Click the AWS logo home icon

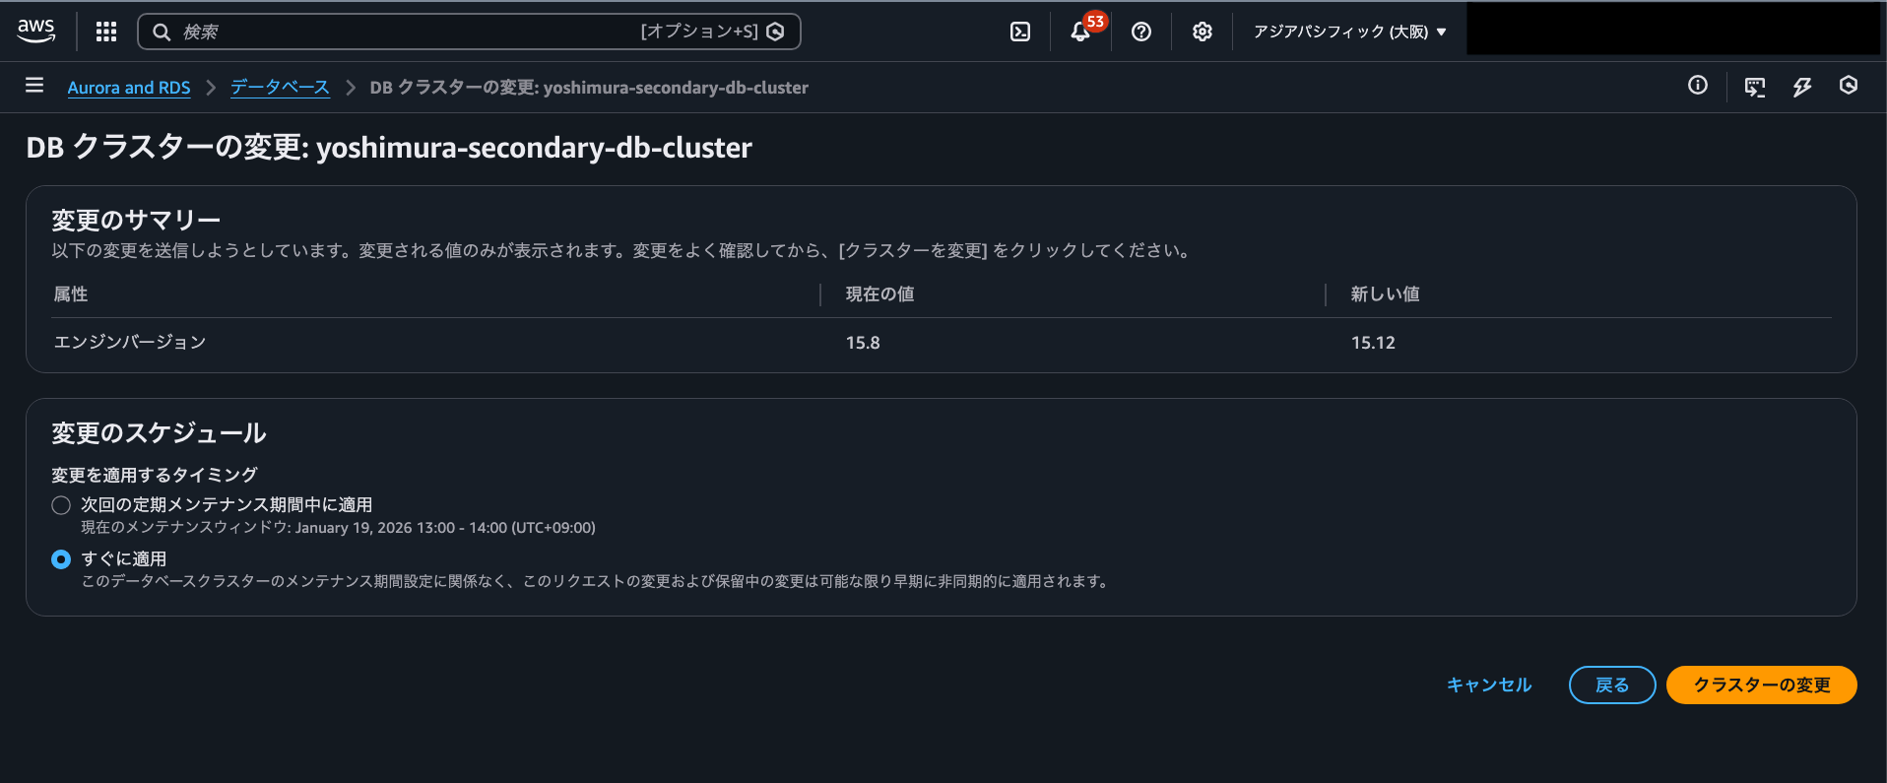(x=36, y=31)
